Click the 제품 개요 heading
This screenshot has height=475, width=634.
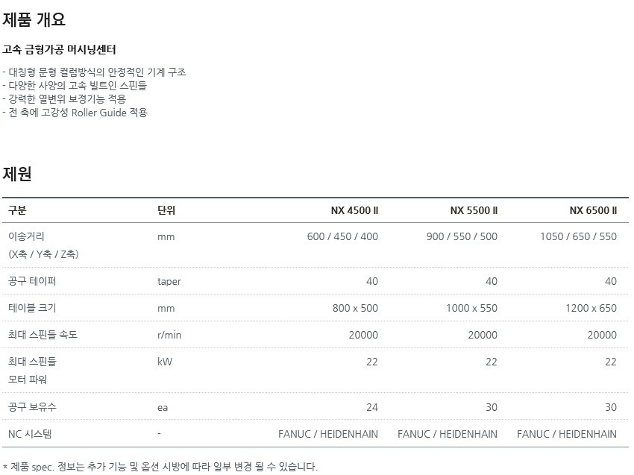(34, 19)
